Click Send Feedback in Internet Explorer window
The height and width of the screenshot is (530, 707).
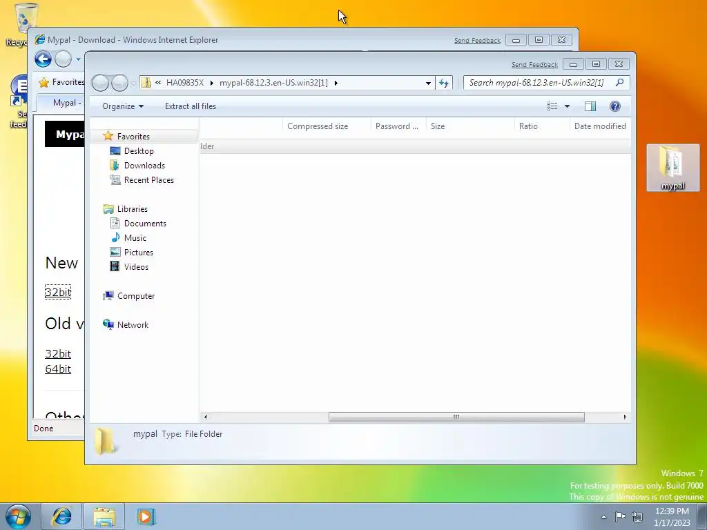(477, 41)
